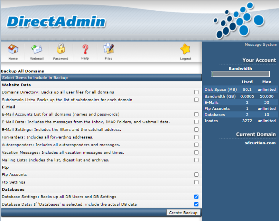Enable the Forwarders backup checkbox

tap(196, 137)
